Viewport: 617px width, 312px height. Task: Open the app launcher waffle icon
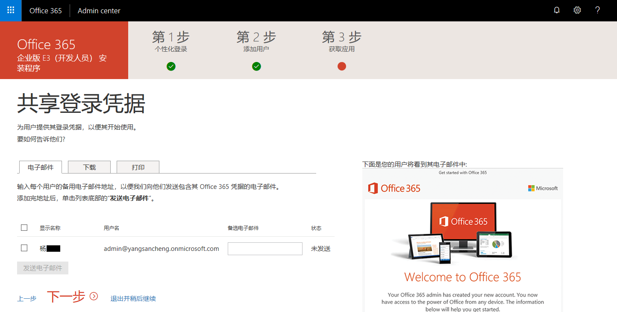pyautogui.click(x=11, y=11)
